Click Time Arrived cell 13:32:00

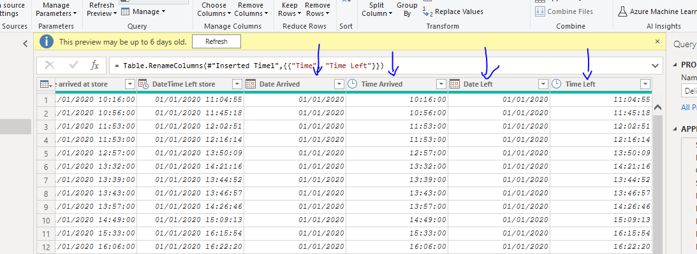(x=397, y=167)
